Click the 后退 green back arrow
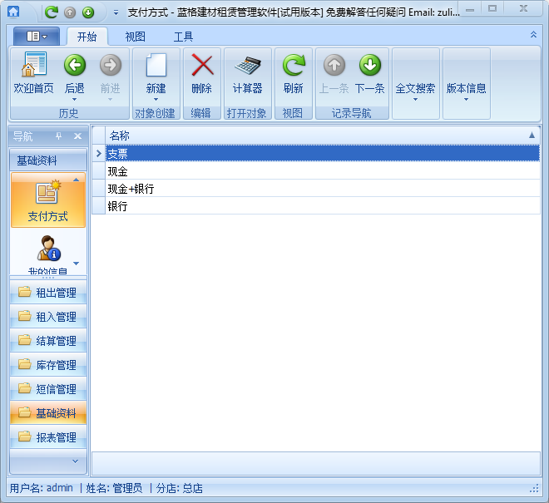549x503 pixels. tap(75, 66)
